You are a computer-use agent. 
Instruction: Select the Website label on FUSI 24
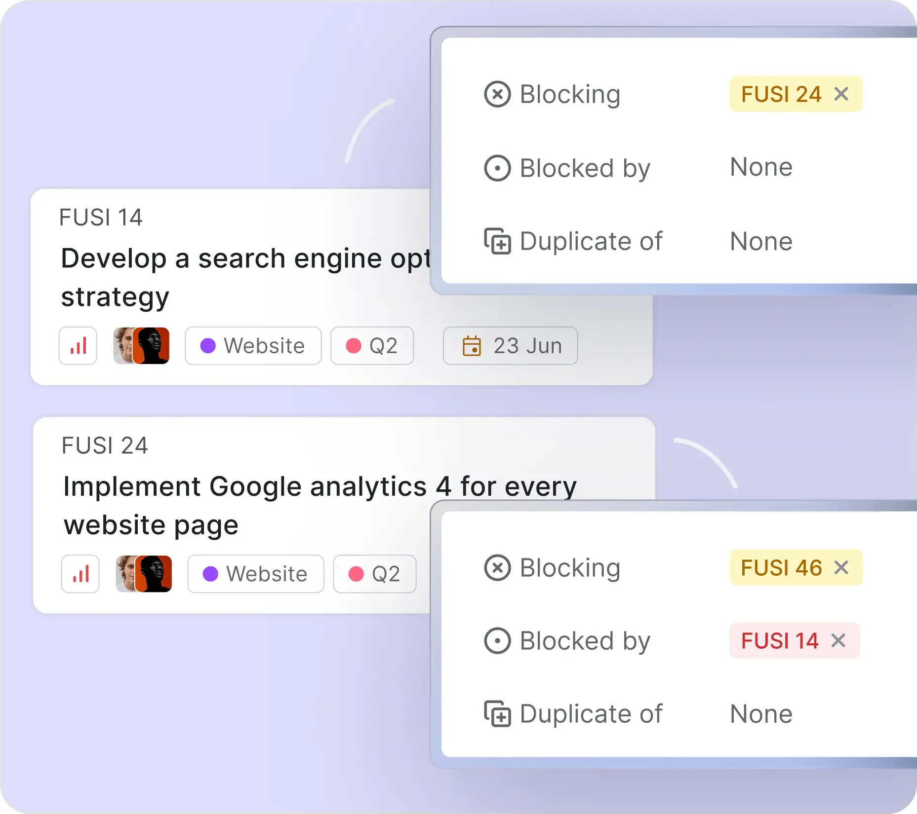click(x=255, y=574)
